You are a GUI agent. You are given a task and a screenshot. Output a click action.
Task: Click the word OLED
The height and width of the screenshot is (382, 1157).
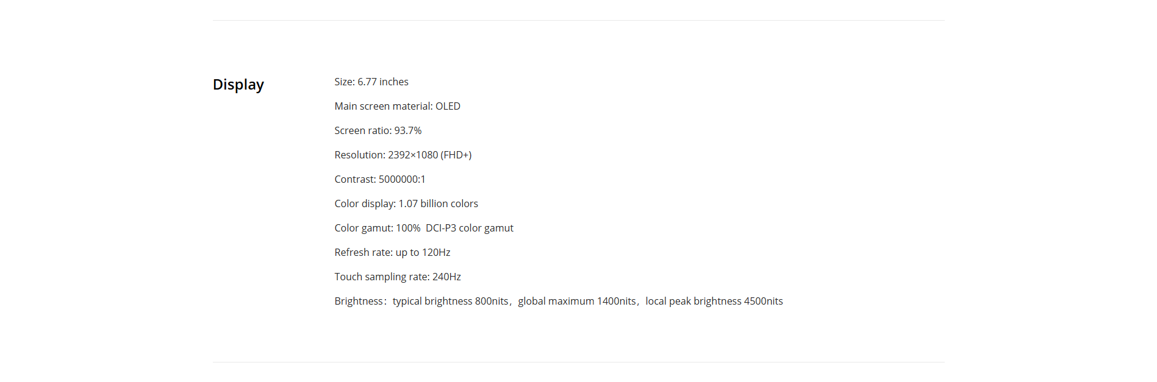(448, 106)
